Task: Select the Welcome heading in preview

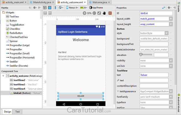Action: [81, 40]
